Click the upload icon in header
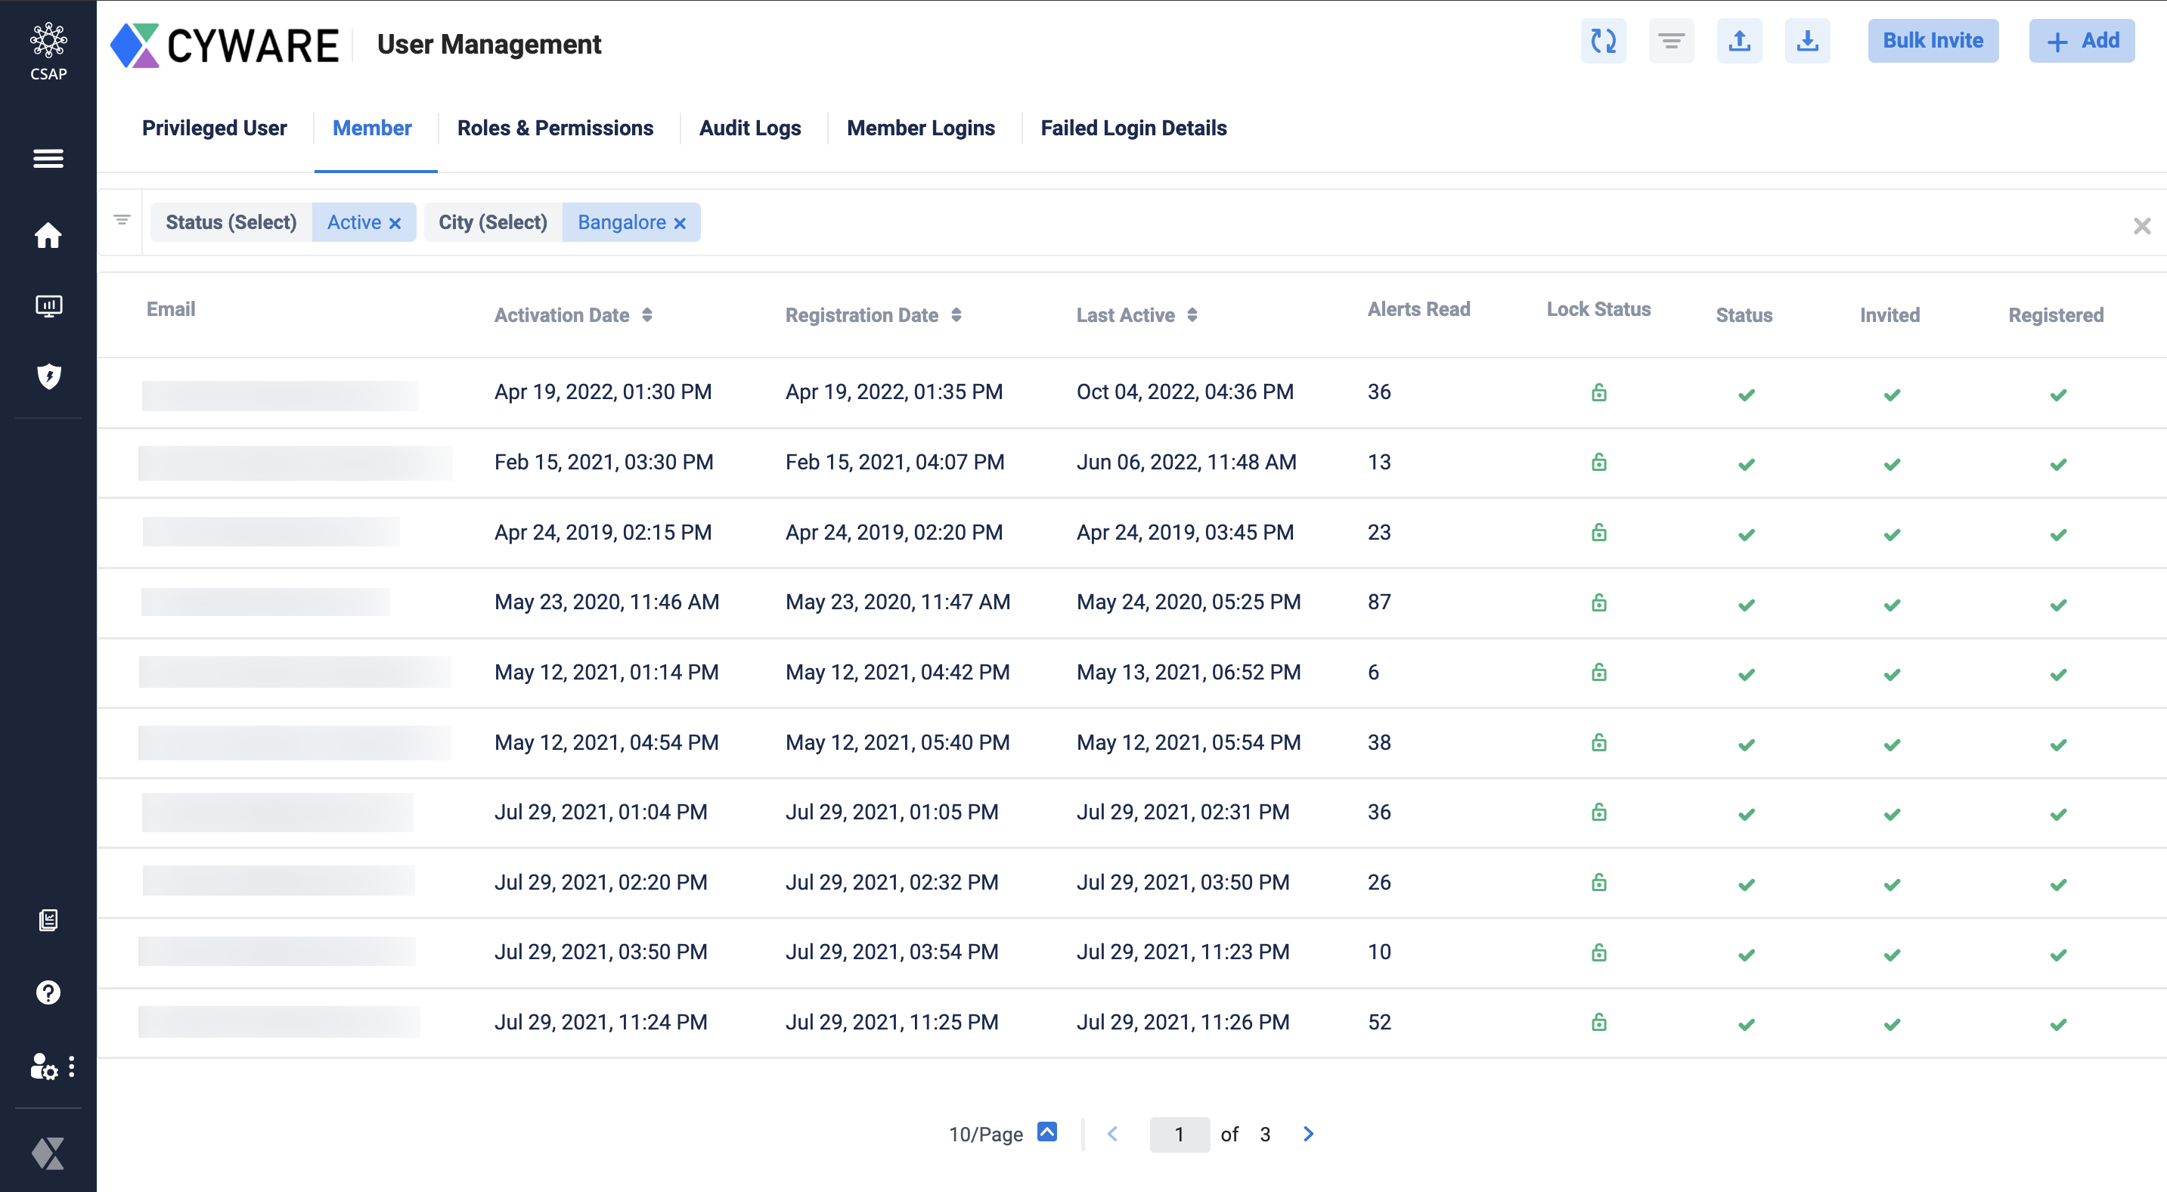Screen dimensions: 2167x1192 pyautogui.click(x=1739, y=40)
